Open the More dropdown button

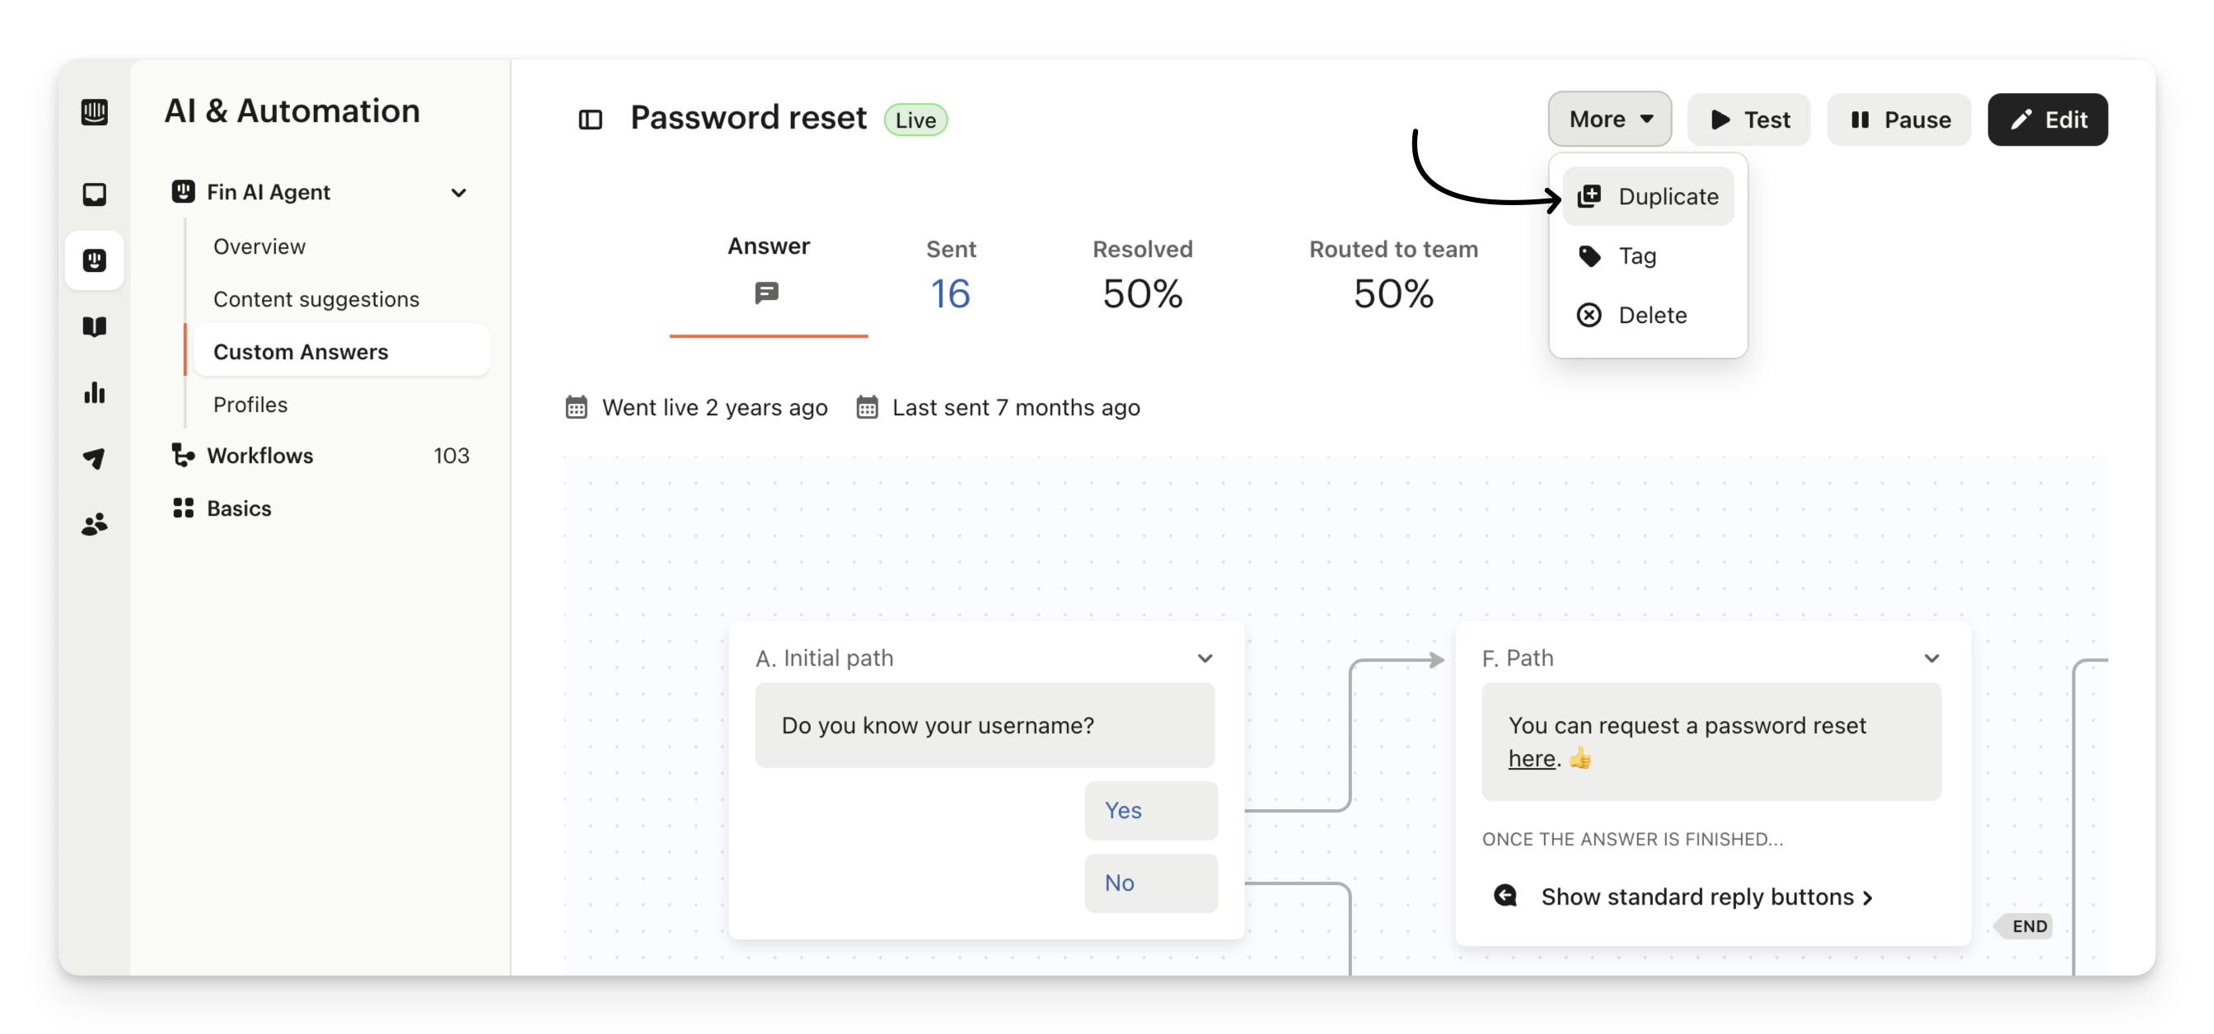(1610, 119)
